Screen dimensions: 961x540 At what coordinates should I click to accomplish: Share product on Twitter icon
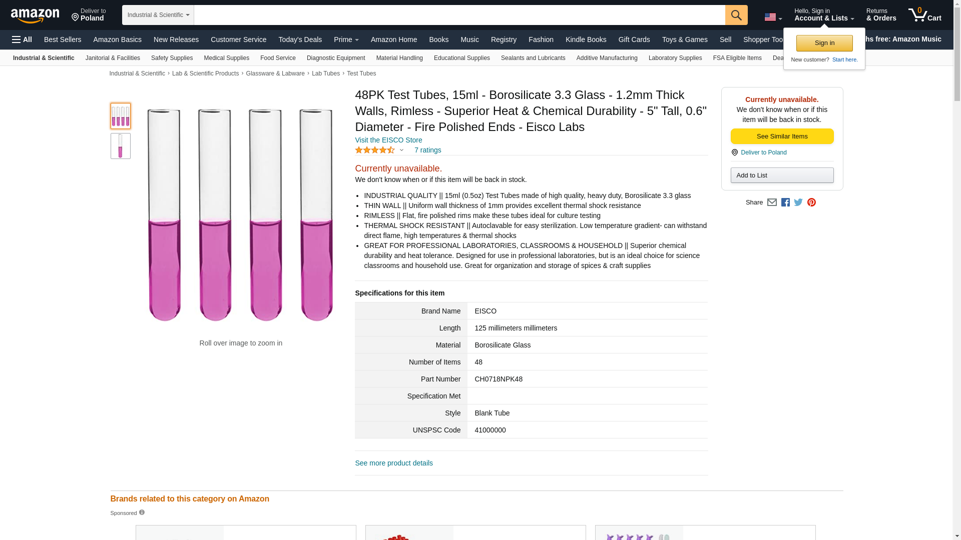[798, 202]
